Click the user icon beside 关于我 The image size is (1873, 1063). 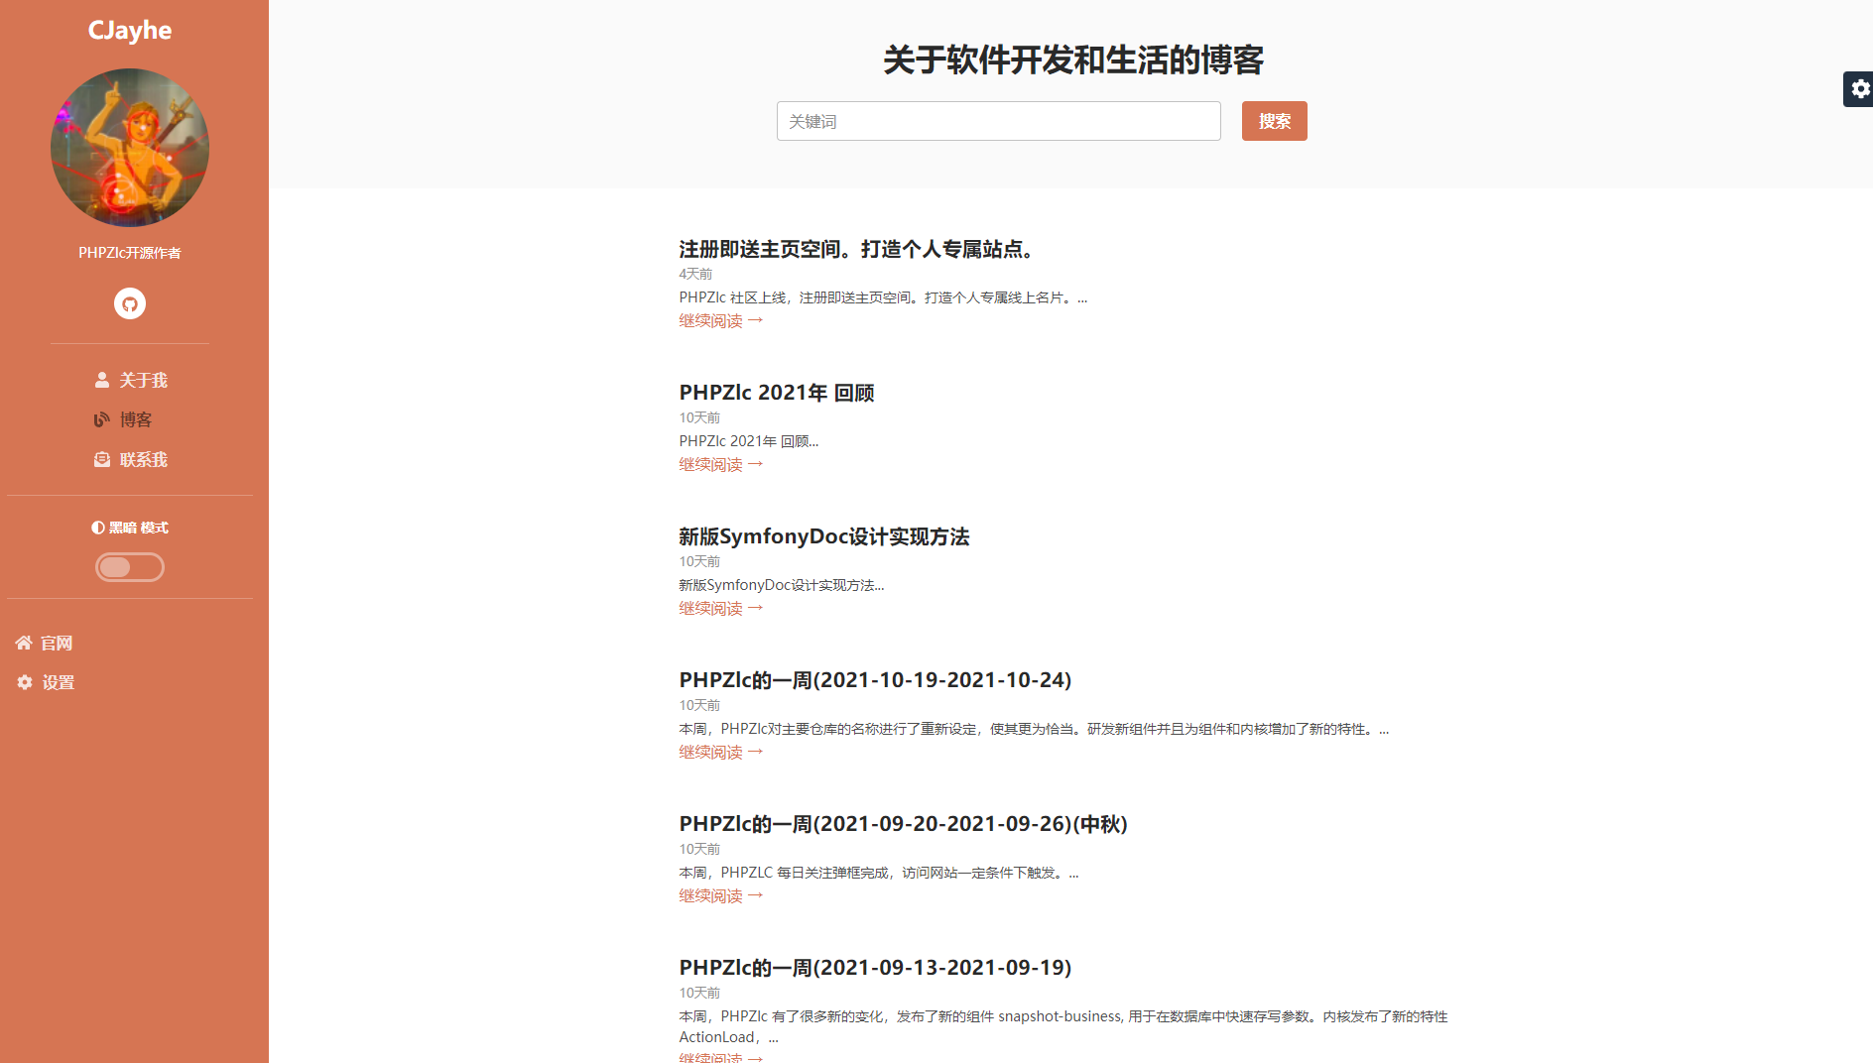coord(101,381)
